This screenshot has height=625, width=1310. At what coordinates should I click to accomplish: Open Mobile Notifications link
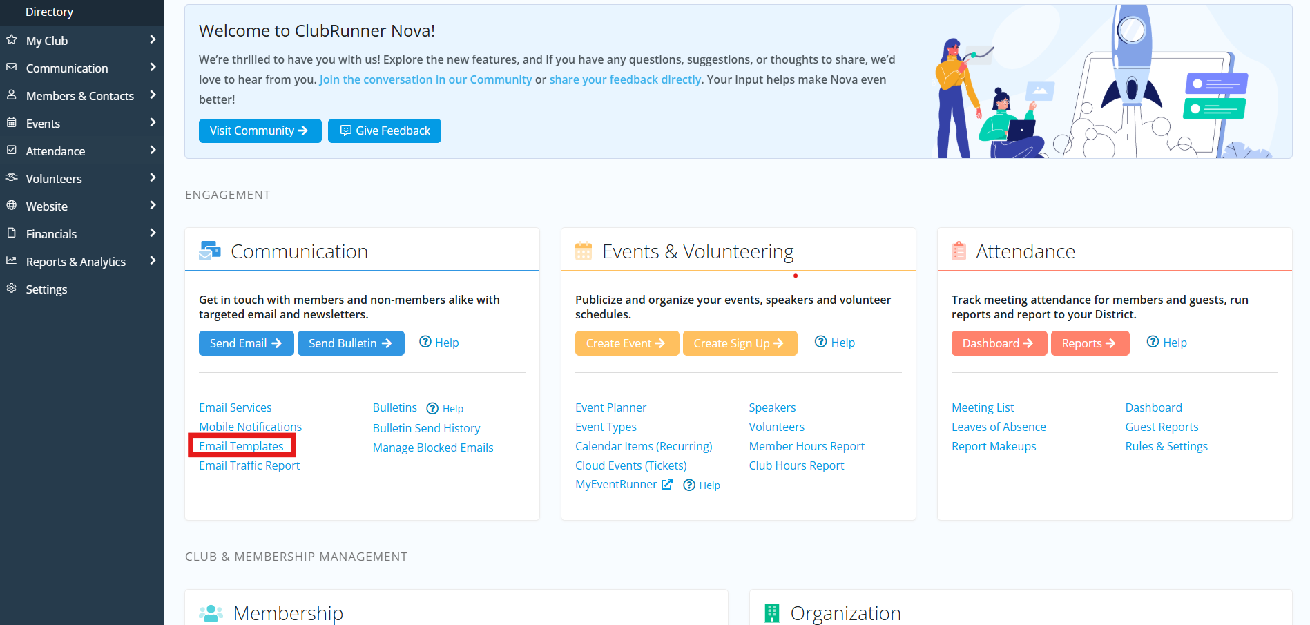point(251,427)
